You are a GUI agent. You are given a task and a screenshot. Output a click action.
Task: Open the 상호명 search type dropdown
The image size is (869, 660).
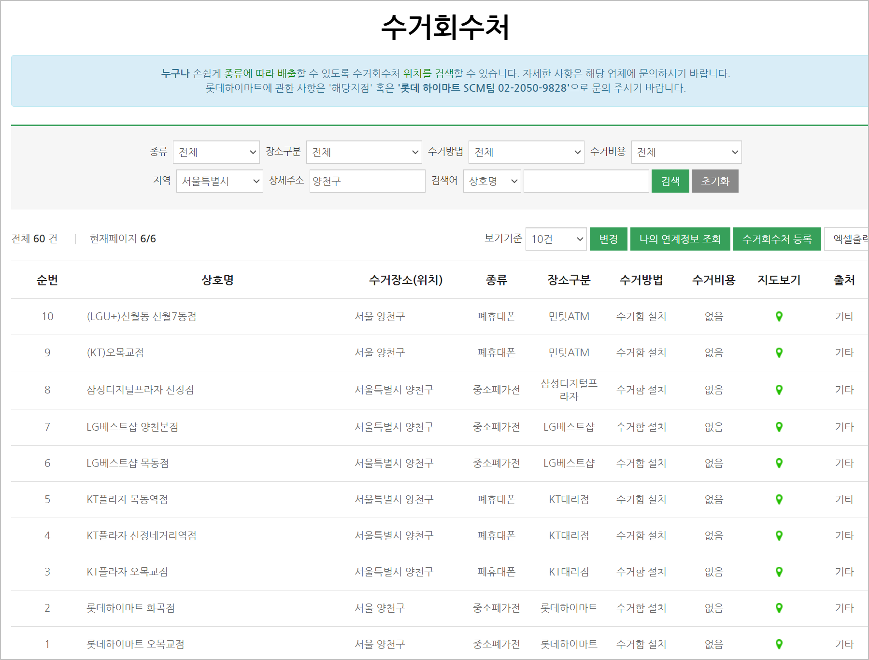492,181
